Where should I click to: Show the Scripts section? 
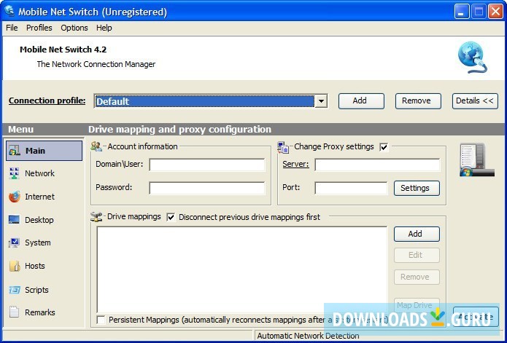[36, 290]
